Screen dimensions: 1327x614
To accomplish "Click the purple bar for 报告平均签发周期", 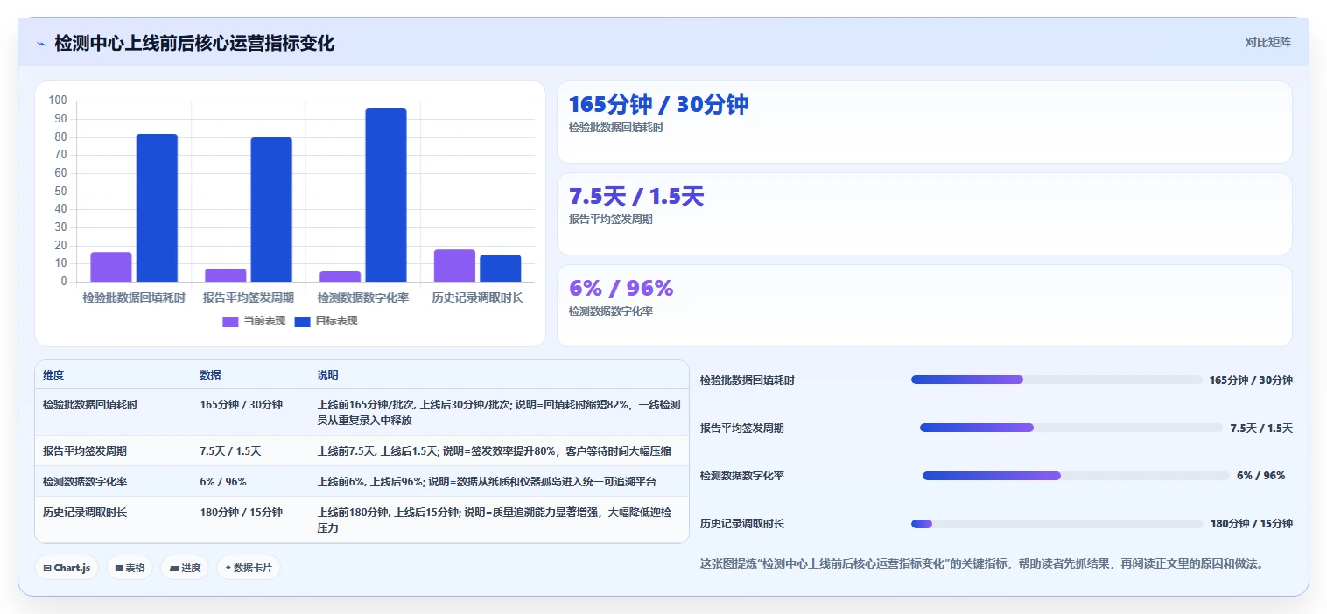I will (x=226, y=275).
